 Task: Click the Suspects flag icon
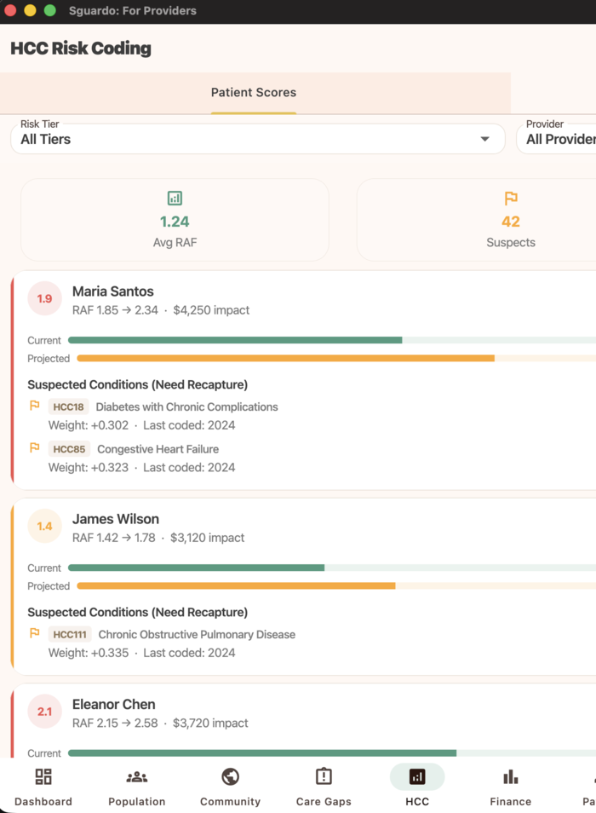[x=511, y=198]
